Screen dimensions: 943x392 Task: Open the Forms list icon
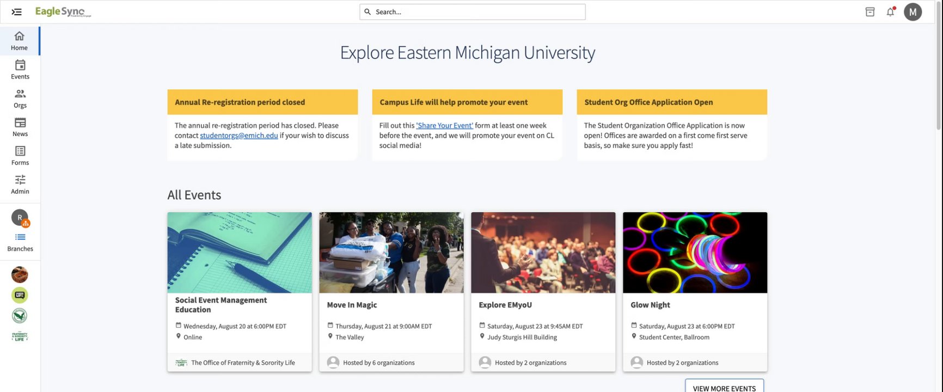pyautogui.click(x=20, y=151)
